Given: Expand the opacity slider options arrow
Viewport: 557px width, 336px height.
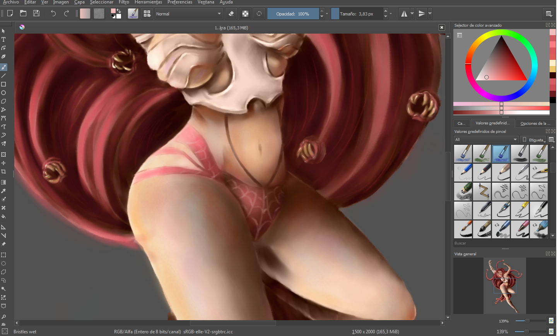Looking at the screenshot, I should [327, 14].
